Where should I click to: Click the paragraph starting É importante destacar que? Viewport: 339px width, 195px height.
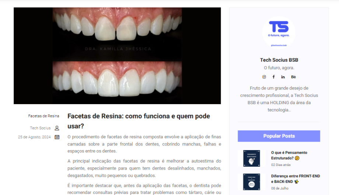(x=144, y=189)
